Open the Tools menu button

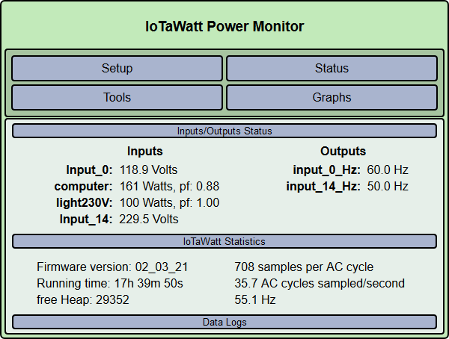pyautogui.click(x=117, y=98)
